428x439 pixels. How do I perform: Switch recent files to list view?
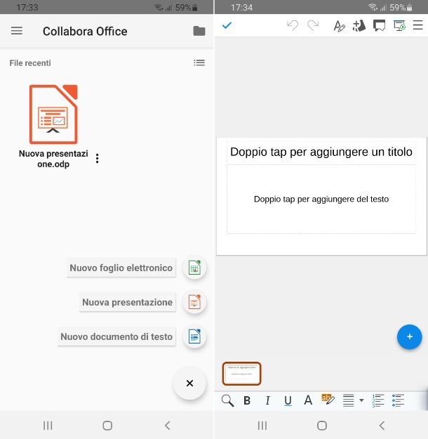[x=199, y=63]
